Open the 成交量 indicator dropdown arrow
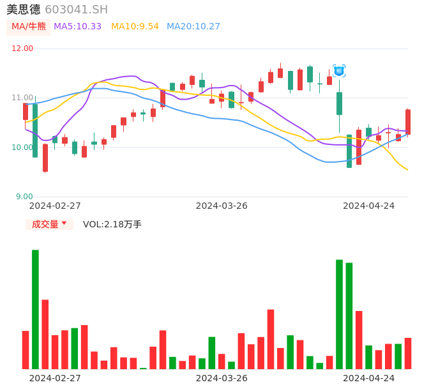 pyautogui.click(x=64, y=224)
